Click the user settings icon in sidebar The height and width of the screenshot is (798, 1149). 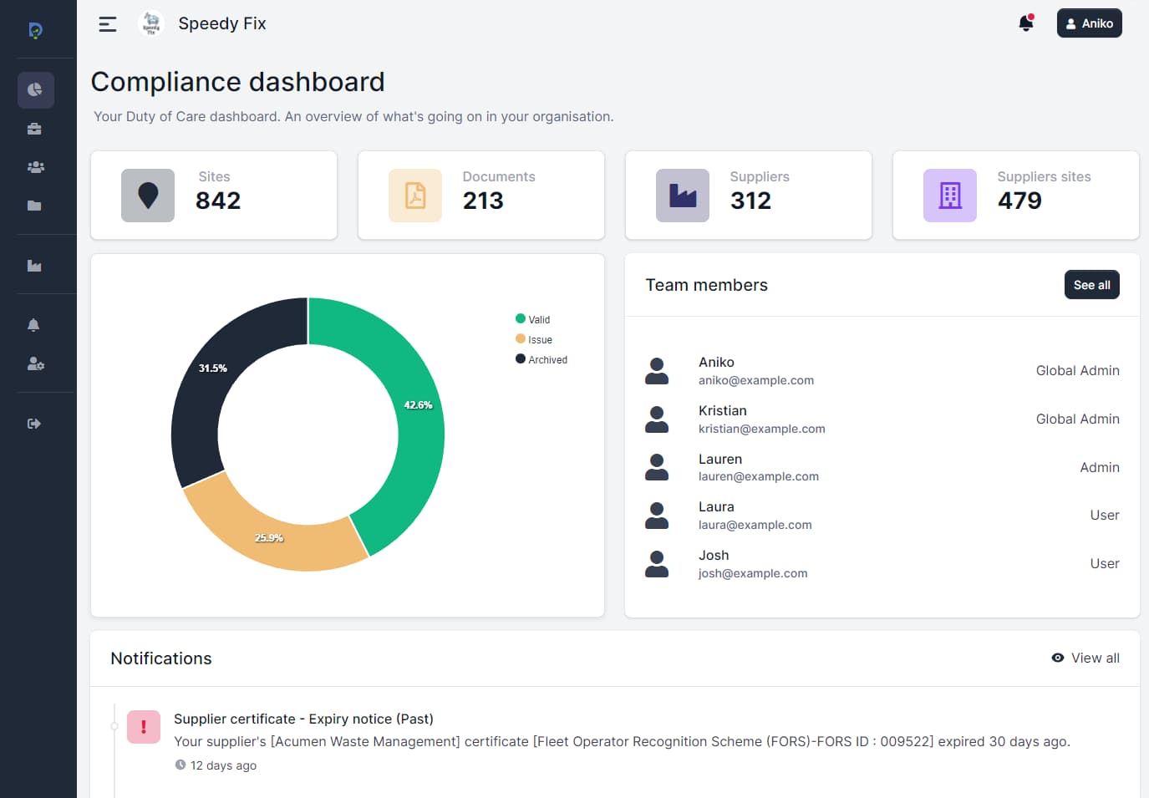pos(35,363)
